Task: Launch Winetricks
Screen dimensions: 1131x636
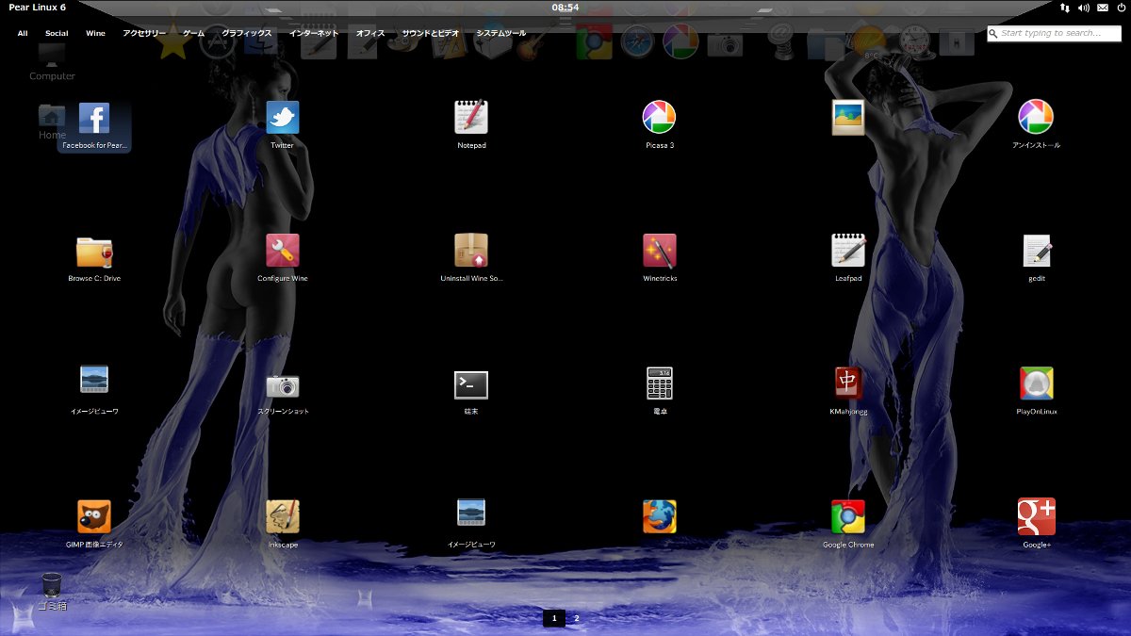Action: [660, 251]
